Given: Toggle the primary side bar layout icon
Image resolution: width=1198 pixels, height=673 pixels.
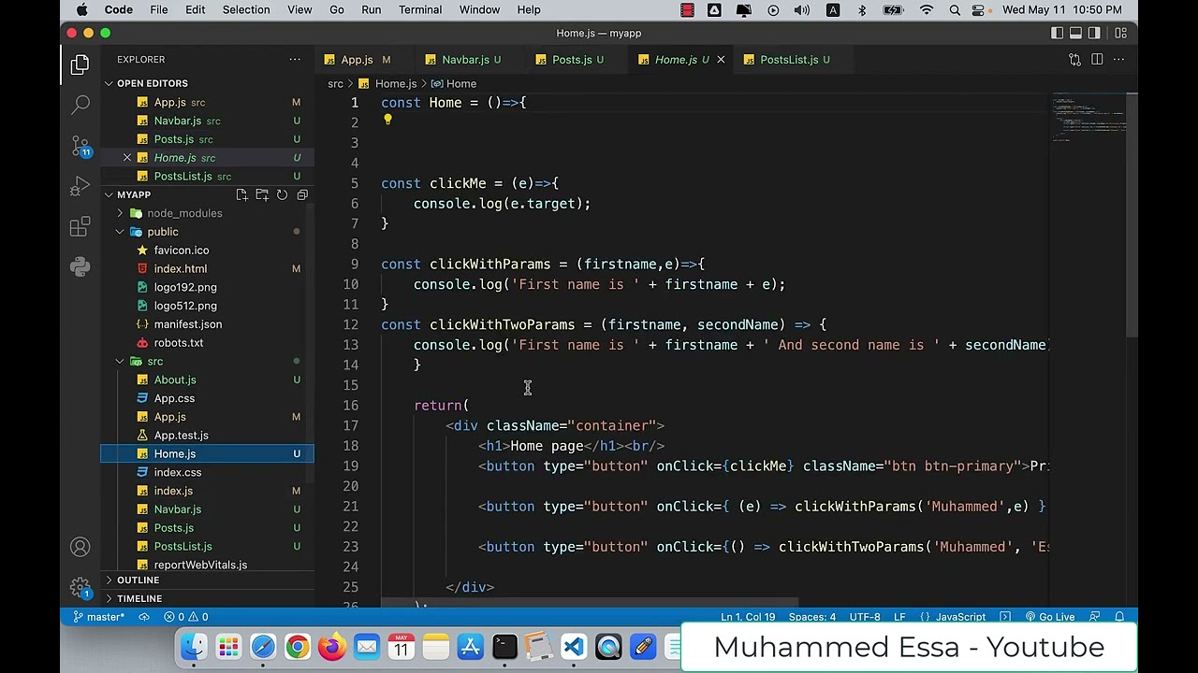Looking at the screenshot, I should (x=1057, y=33).
